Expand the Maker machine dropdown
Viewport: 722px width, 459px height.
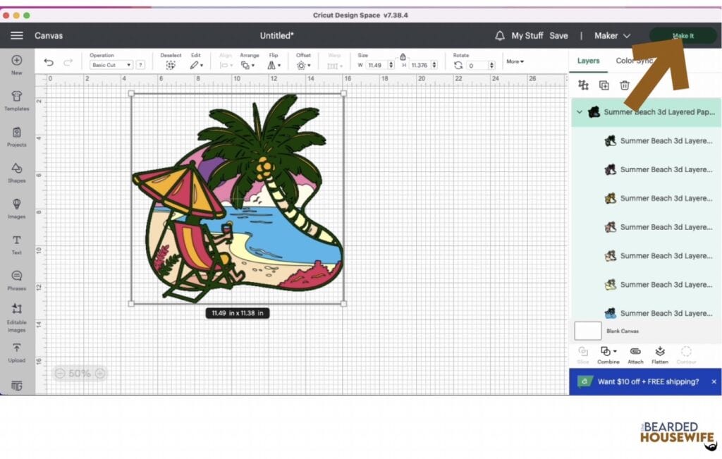coord(612,35)
